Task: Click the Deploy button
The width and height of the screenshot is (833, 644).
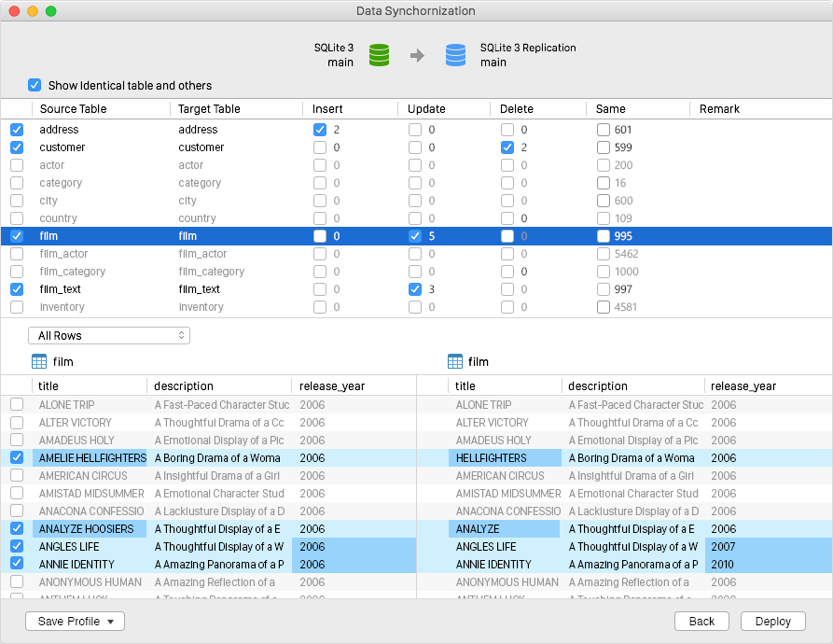Action: click(773, 622)
